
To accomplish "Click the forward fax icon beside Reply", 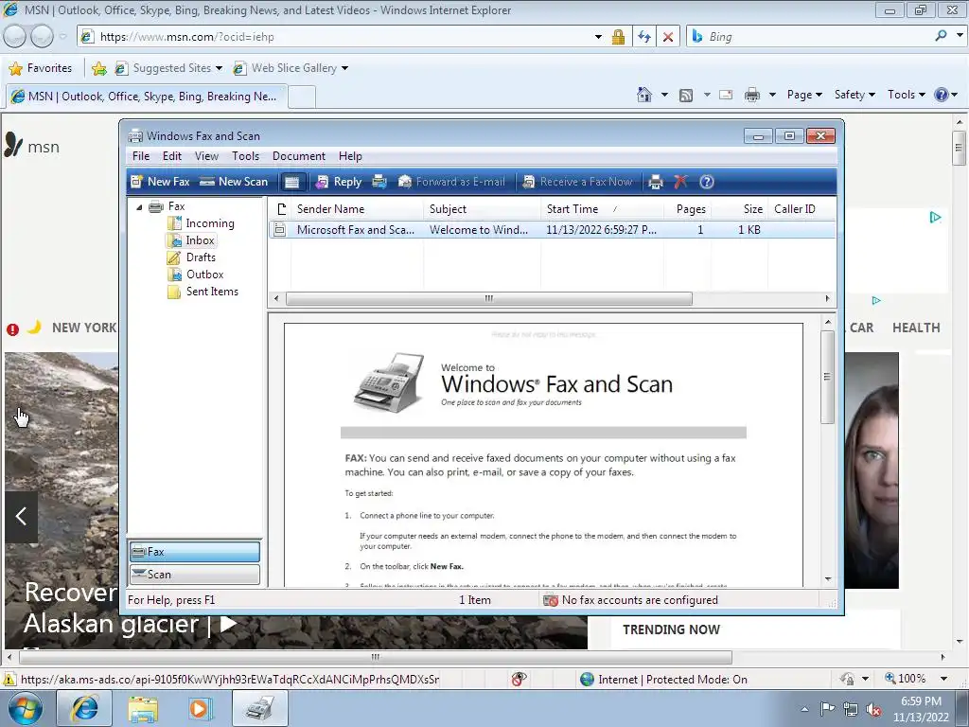I will pyautogui.click(x=379, y=182).
